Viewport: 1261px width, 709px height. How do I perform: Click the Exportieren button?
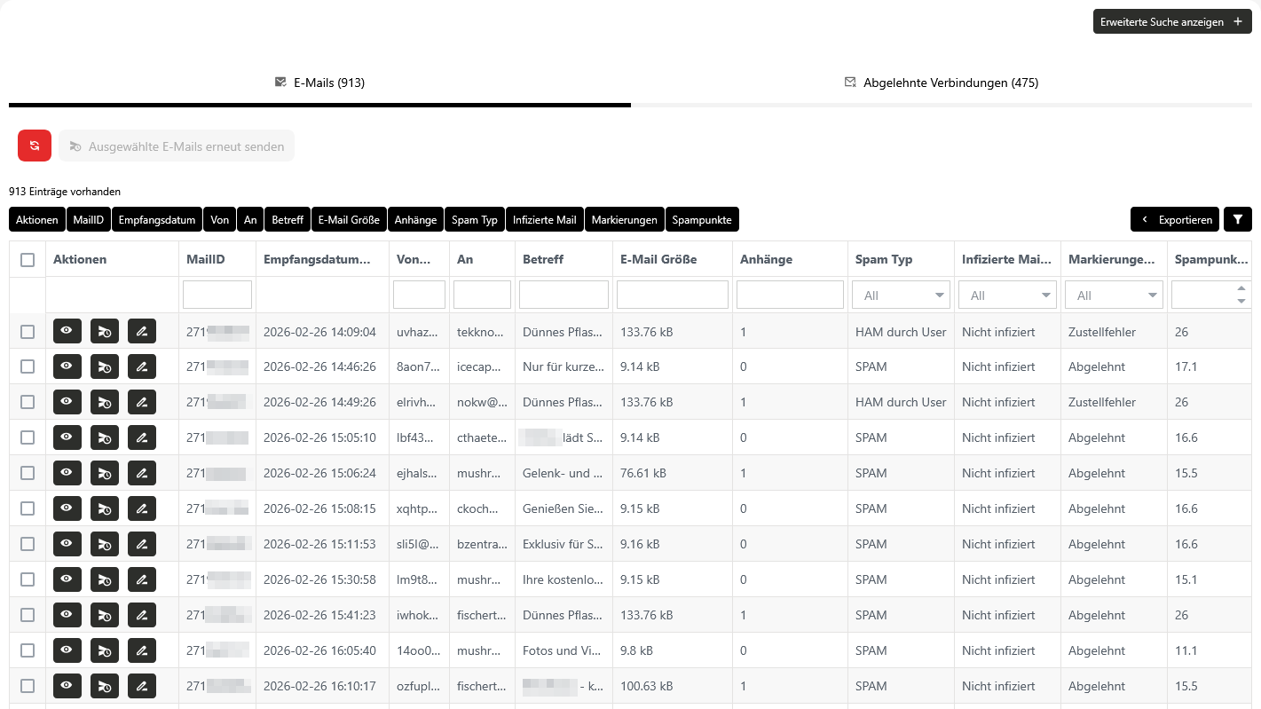click(1175, 219)
